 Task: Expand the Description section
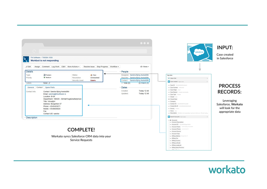(25, 117)
